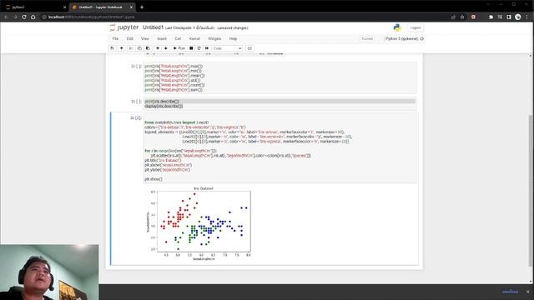Move the selected cell up

(158, 48)
